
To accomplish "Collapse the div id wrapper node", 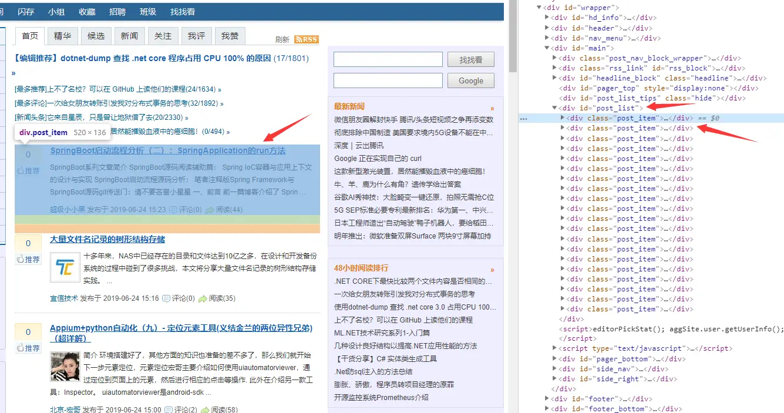I will pyautogui.click(x=540, y=8).
